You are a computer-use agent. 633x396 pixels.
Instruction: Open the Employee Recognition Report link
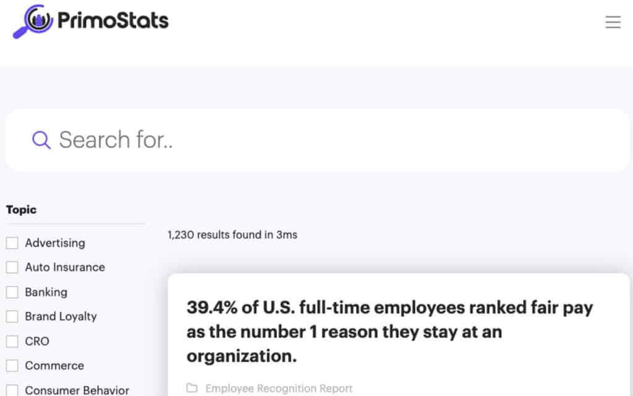pos(279,389)
